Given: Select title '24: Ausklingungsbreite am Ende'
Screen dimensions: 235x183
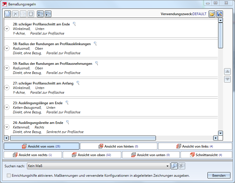Looking at the screenshot, I should [38, 123].
